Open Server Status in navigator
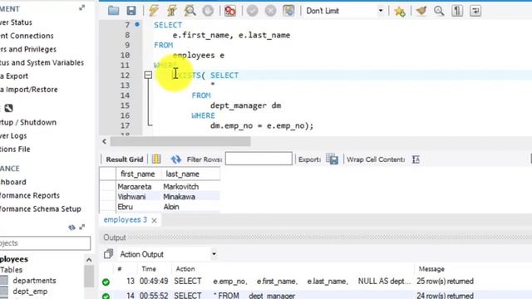 [16, 22]
